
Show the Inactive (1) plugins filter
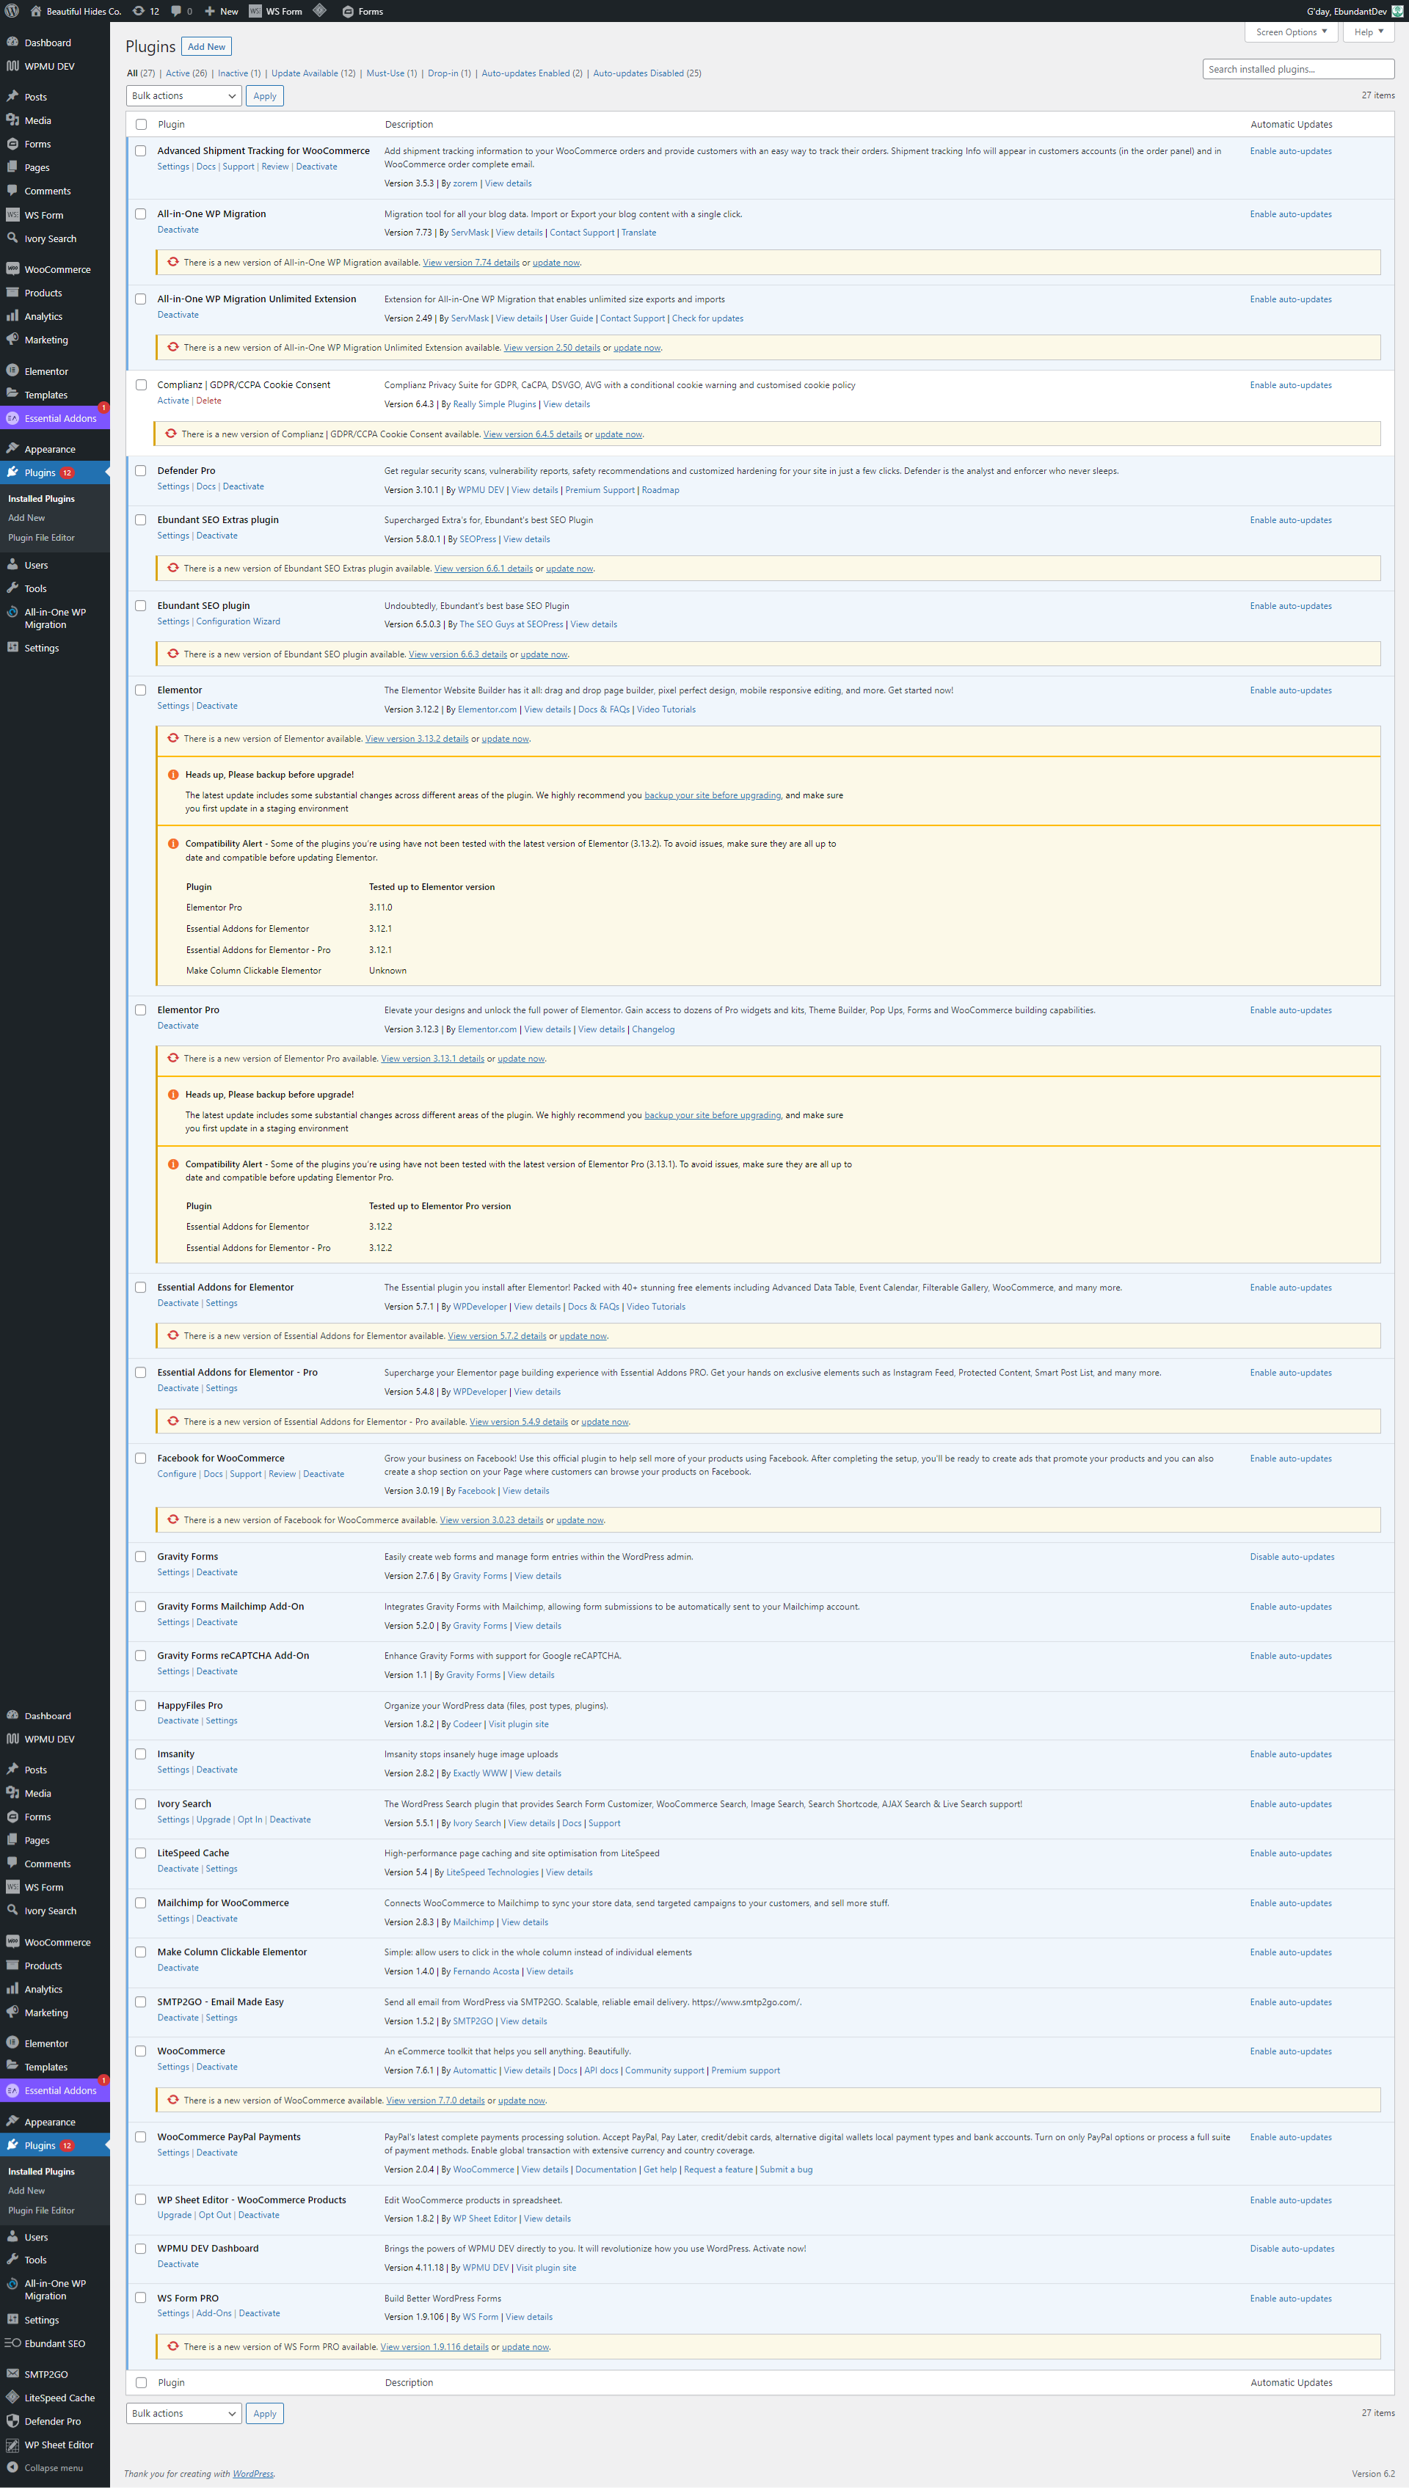point(238,73)
